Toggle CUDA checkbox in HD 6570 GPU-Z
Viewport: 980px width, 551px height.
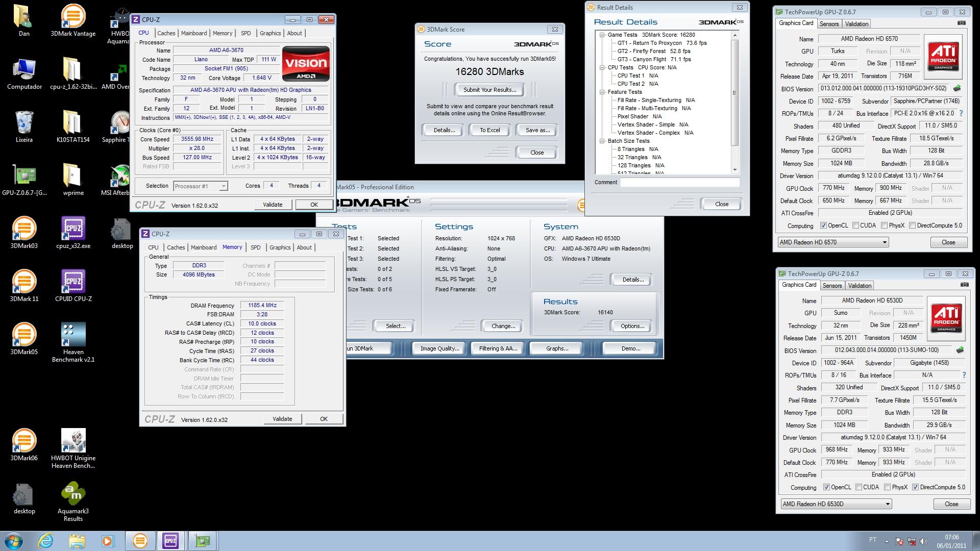[855, 226]
